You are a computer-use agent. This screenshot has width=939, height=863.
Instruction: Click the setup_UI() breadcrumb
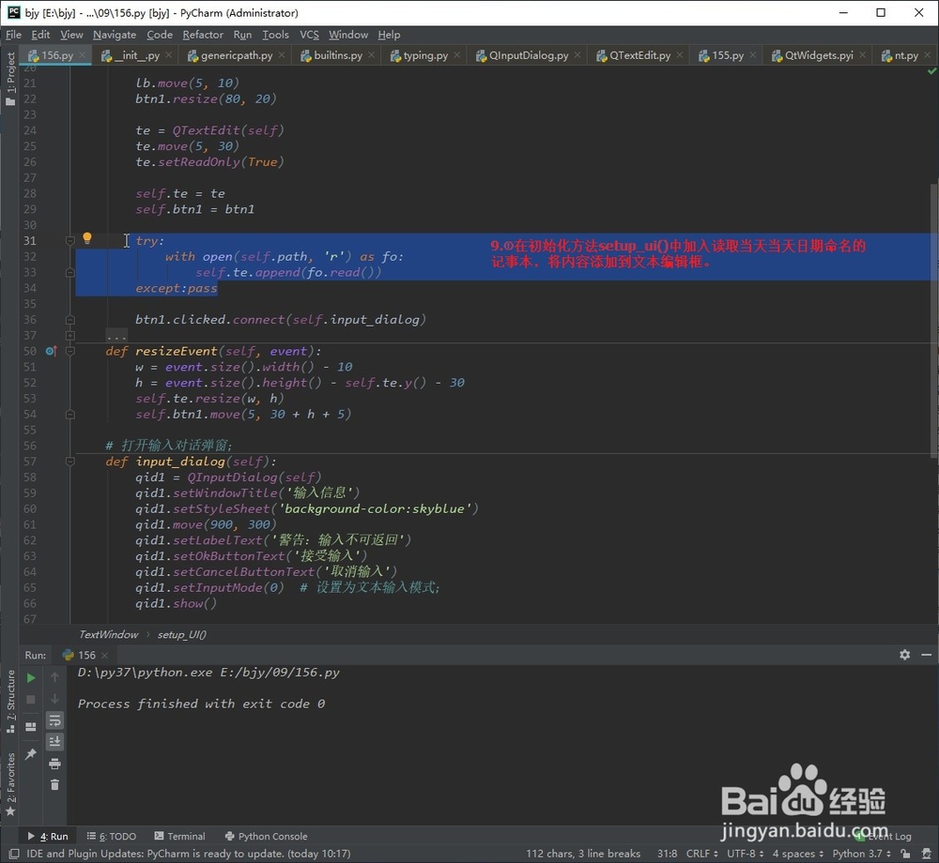pyautogui.click(x=181, y=634)
